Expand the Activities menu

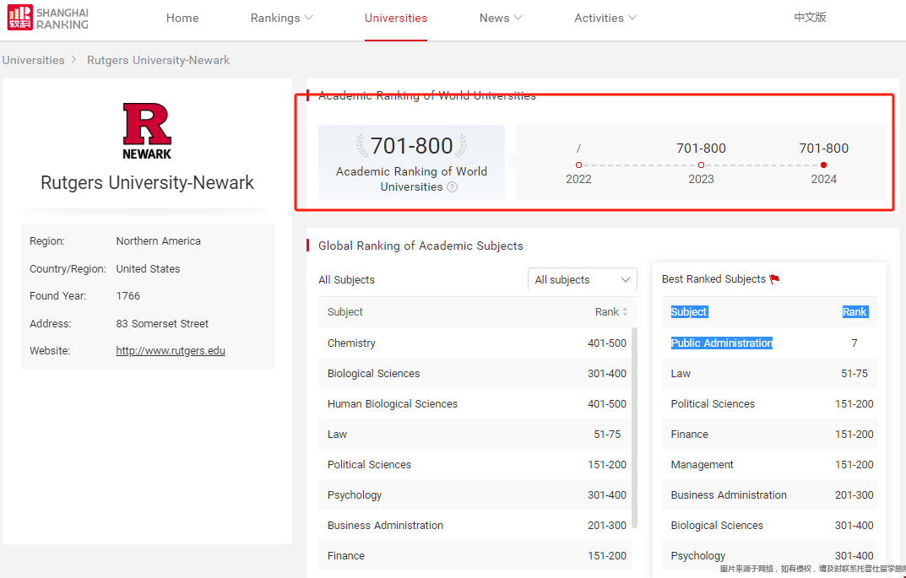605,18
